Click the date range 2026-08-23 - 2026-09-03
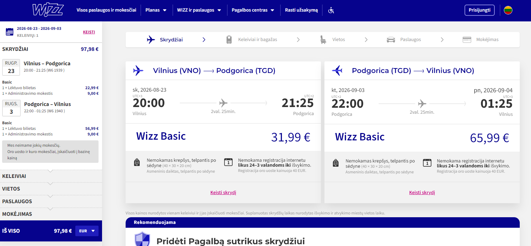This screenshot has width=531, height=246. pos(39,29)
